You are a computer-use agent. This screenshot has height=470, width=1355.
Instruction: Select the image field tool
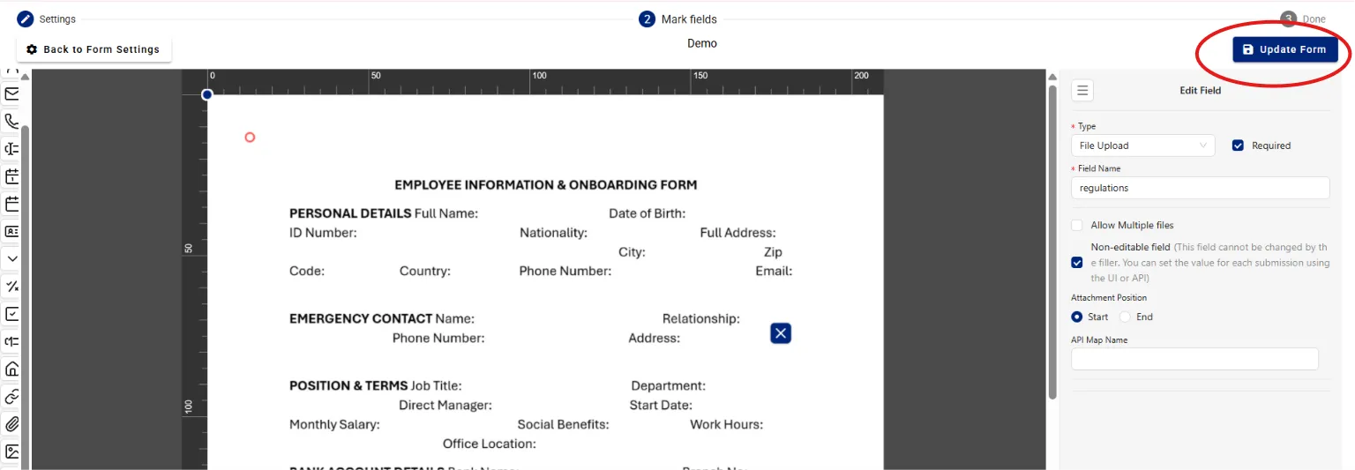pyautogui.click(x=12, y=451)
